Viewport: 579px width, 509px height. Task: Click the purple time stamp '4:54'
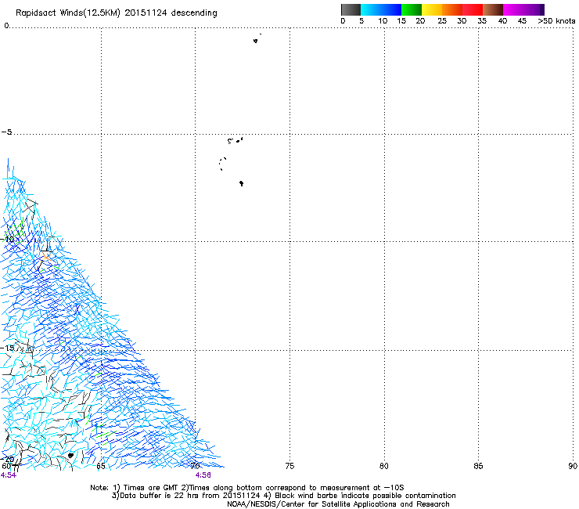[x=9, y=475]
